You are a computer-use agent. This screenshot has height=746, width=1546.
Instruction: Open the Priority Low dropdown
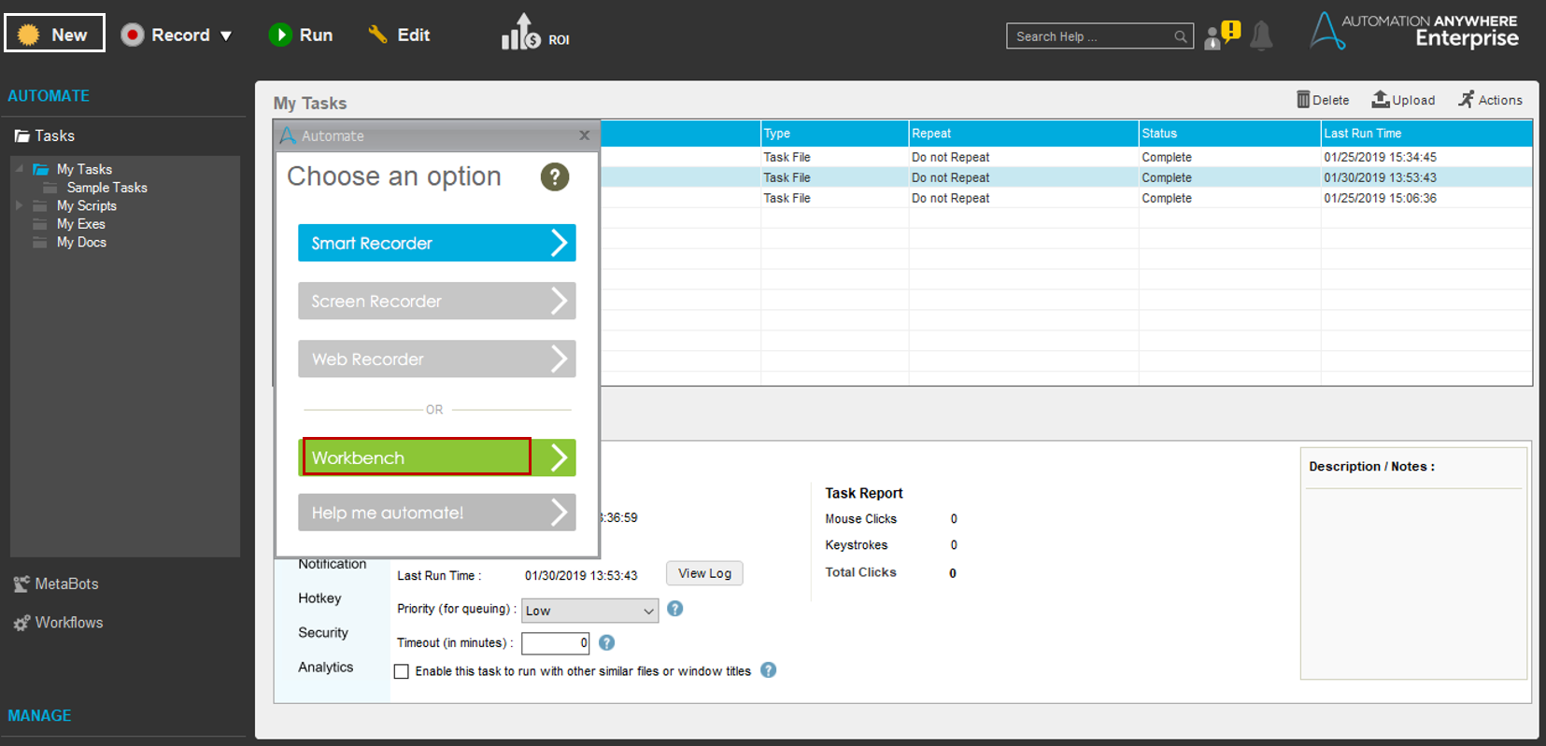[589, 611]
